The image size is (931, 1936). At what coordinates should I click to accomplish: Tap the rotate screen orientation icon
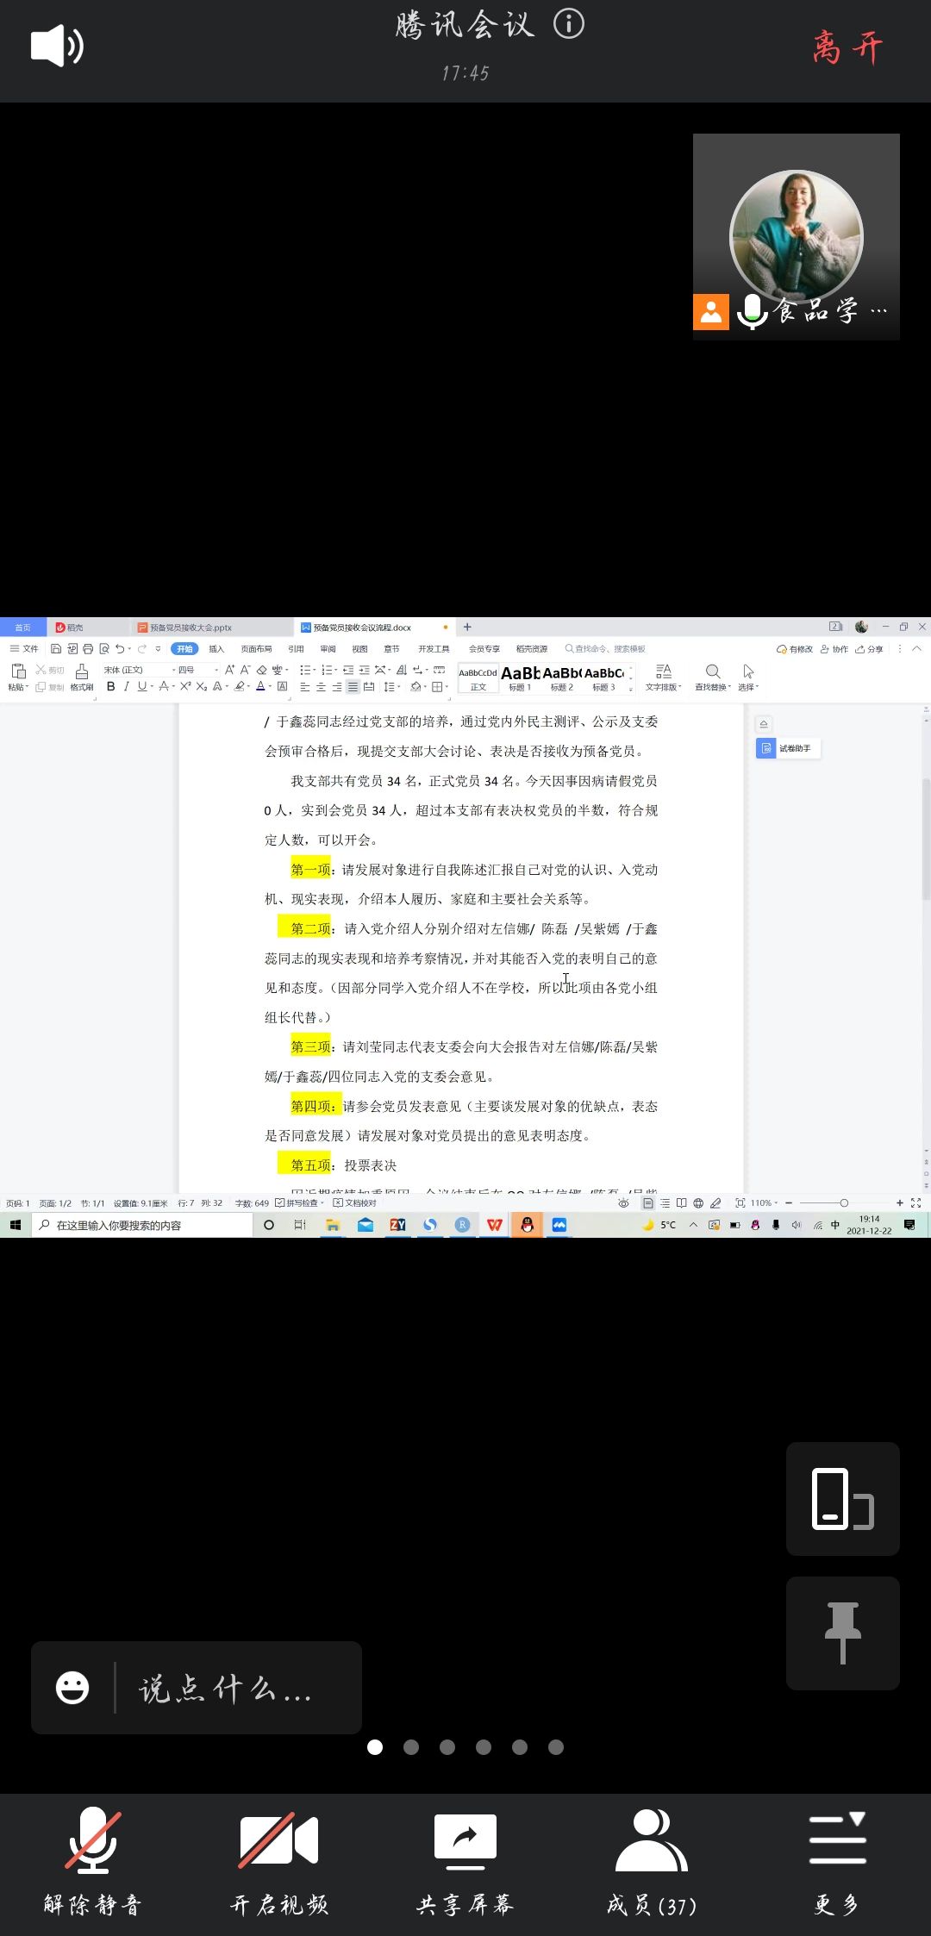click(x=842, y=1499)
